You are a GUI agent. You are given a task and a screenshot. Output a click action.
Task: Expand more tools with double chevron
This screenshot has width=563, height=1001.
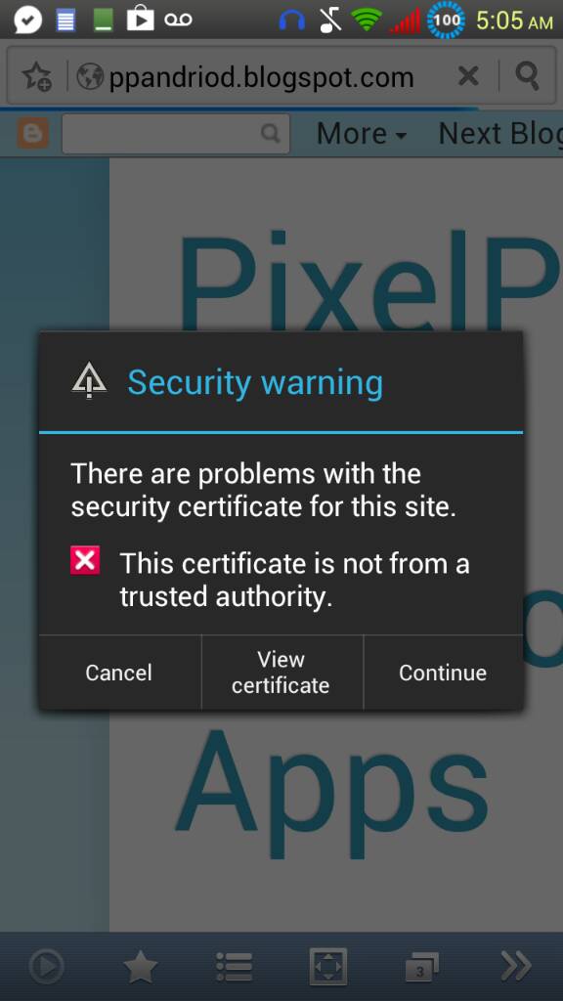(516, 966)
